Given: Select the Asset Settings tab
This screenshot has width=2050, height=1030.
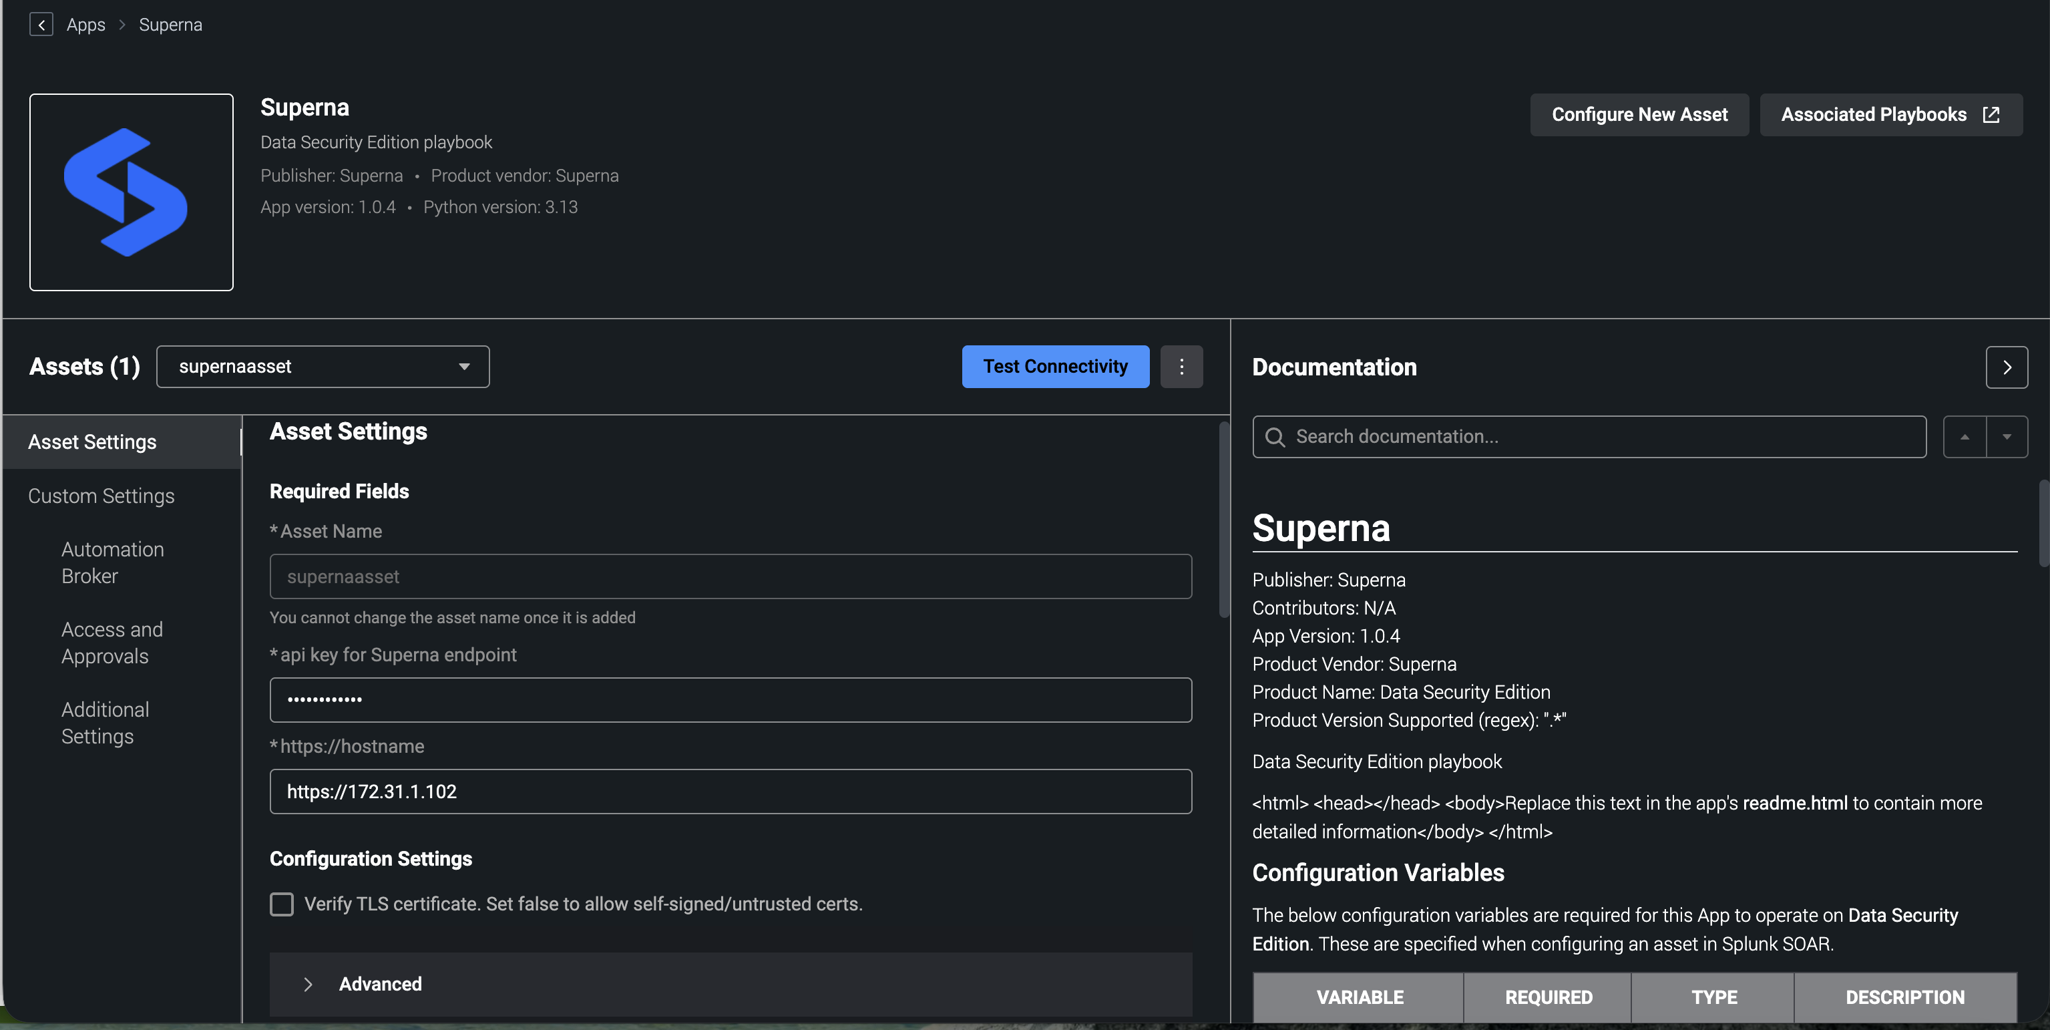Looking at the screenshot, I should click(92, 442).
